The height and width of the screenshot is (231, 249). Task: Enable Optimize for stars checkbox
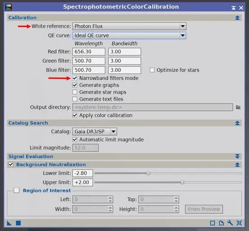tap(152, 70)
